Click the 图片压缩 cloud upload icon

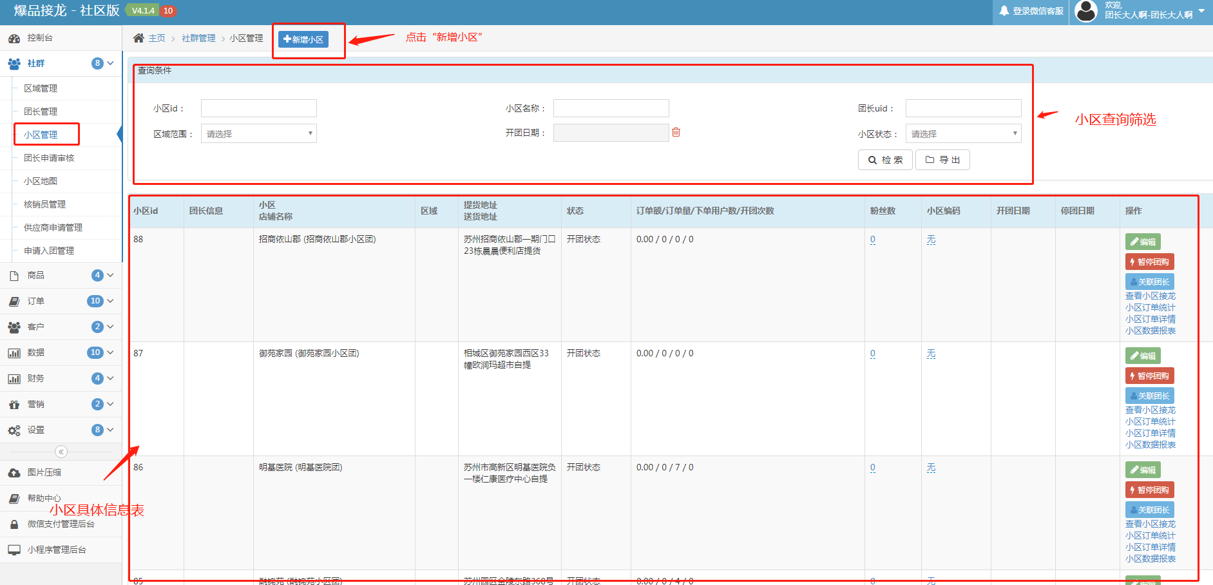coord(14,473)
